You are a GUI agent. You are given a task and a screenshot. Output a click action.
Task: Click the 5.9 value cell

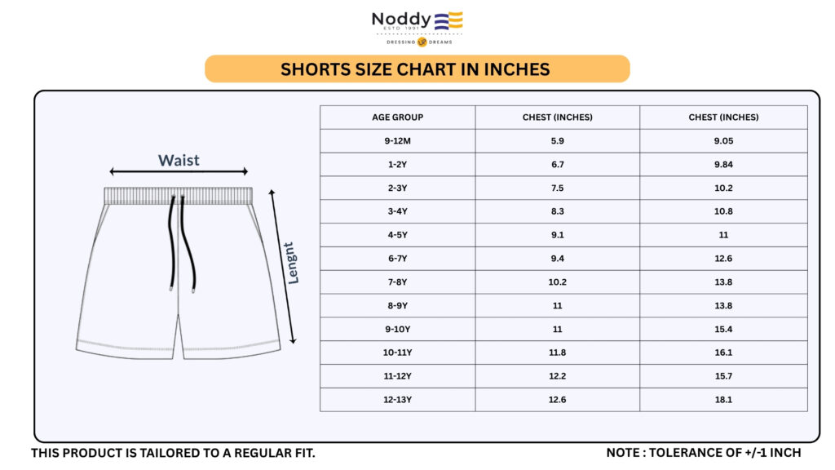pos(558,141)
